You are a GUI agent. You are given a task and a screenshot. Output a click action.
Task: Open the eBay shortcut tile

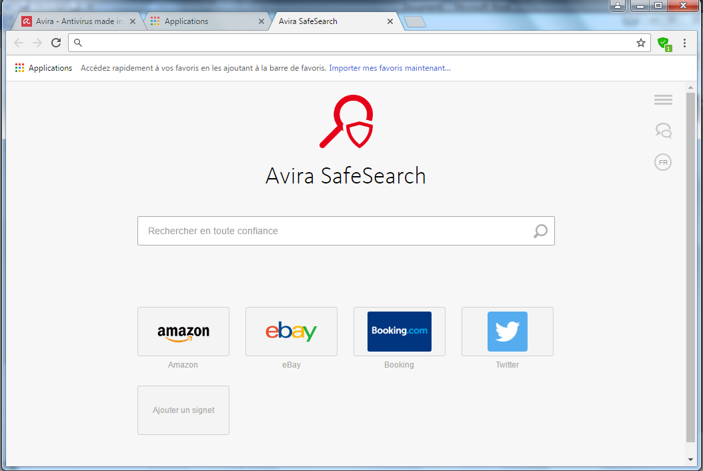pyautogui.click(x=291, y=332)
